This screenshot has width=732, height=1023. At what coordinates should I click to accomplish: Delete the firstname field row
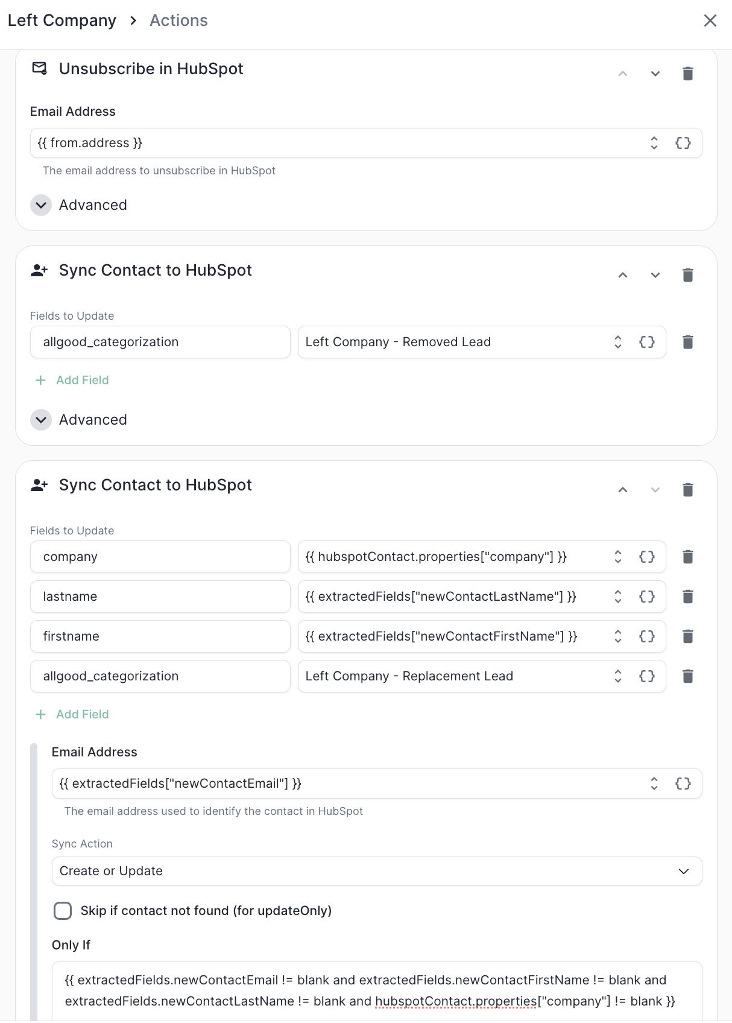687,636
